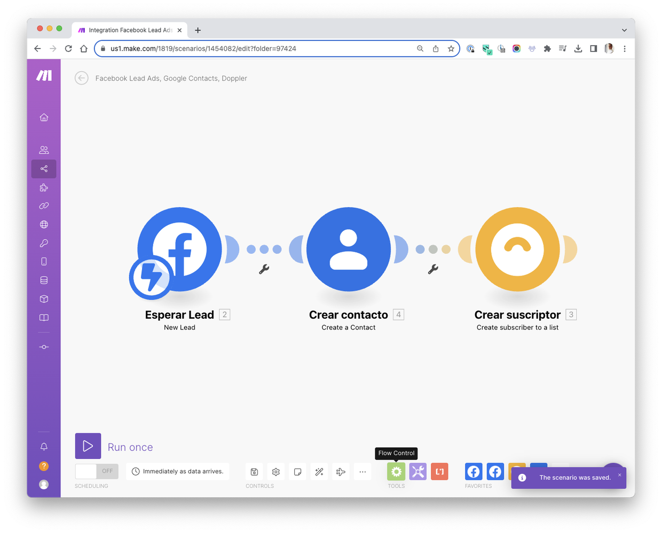Open the Team section in sidebar
Image resolution: width=662 pixels, height=533 pixels.
pos(44,150)
